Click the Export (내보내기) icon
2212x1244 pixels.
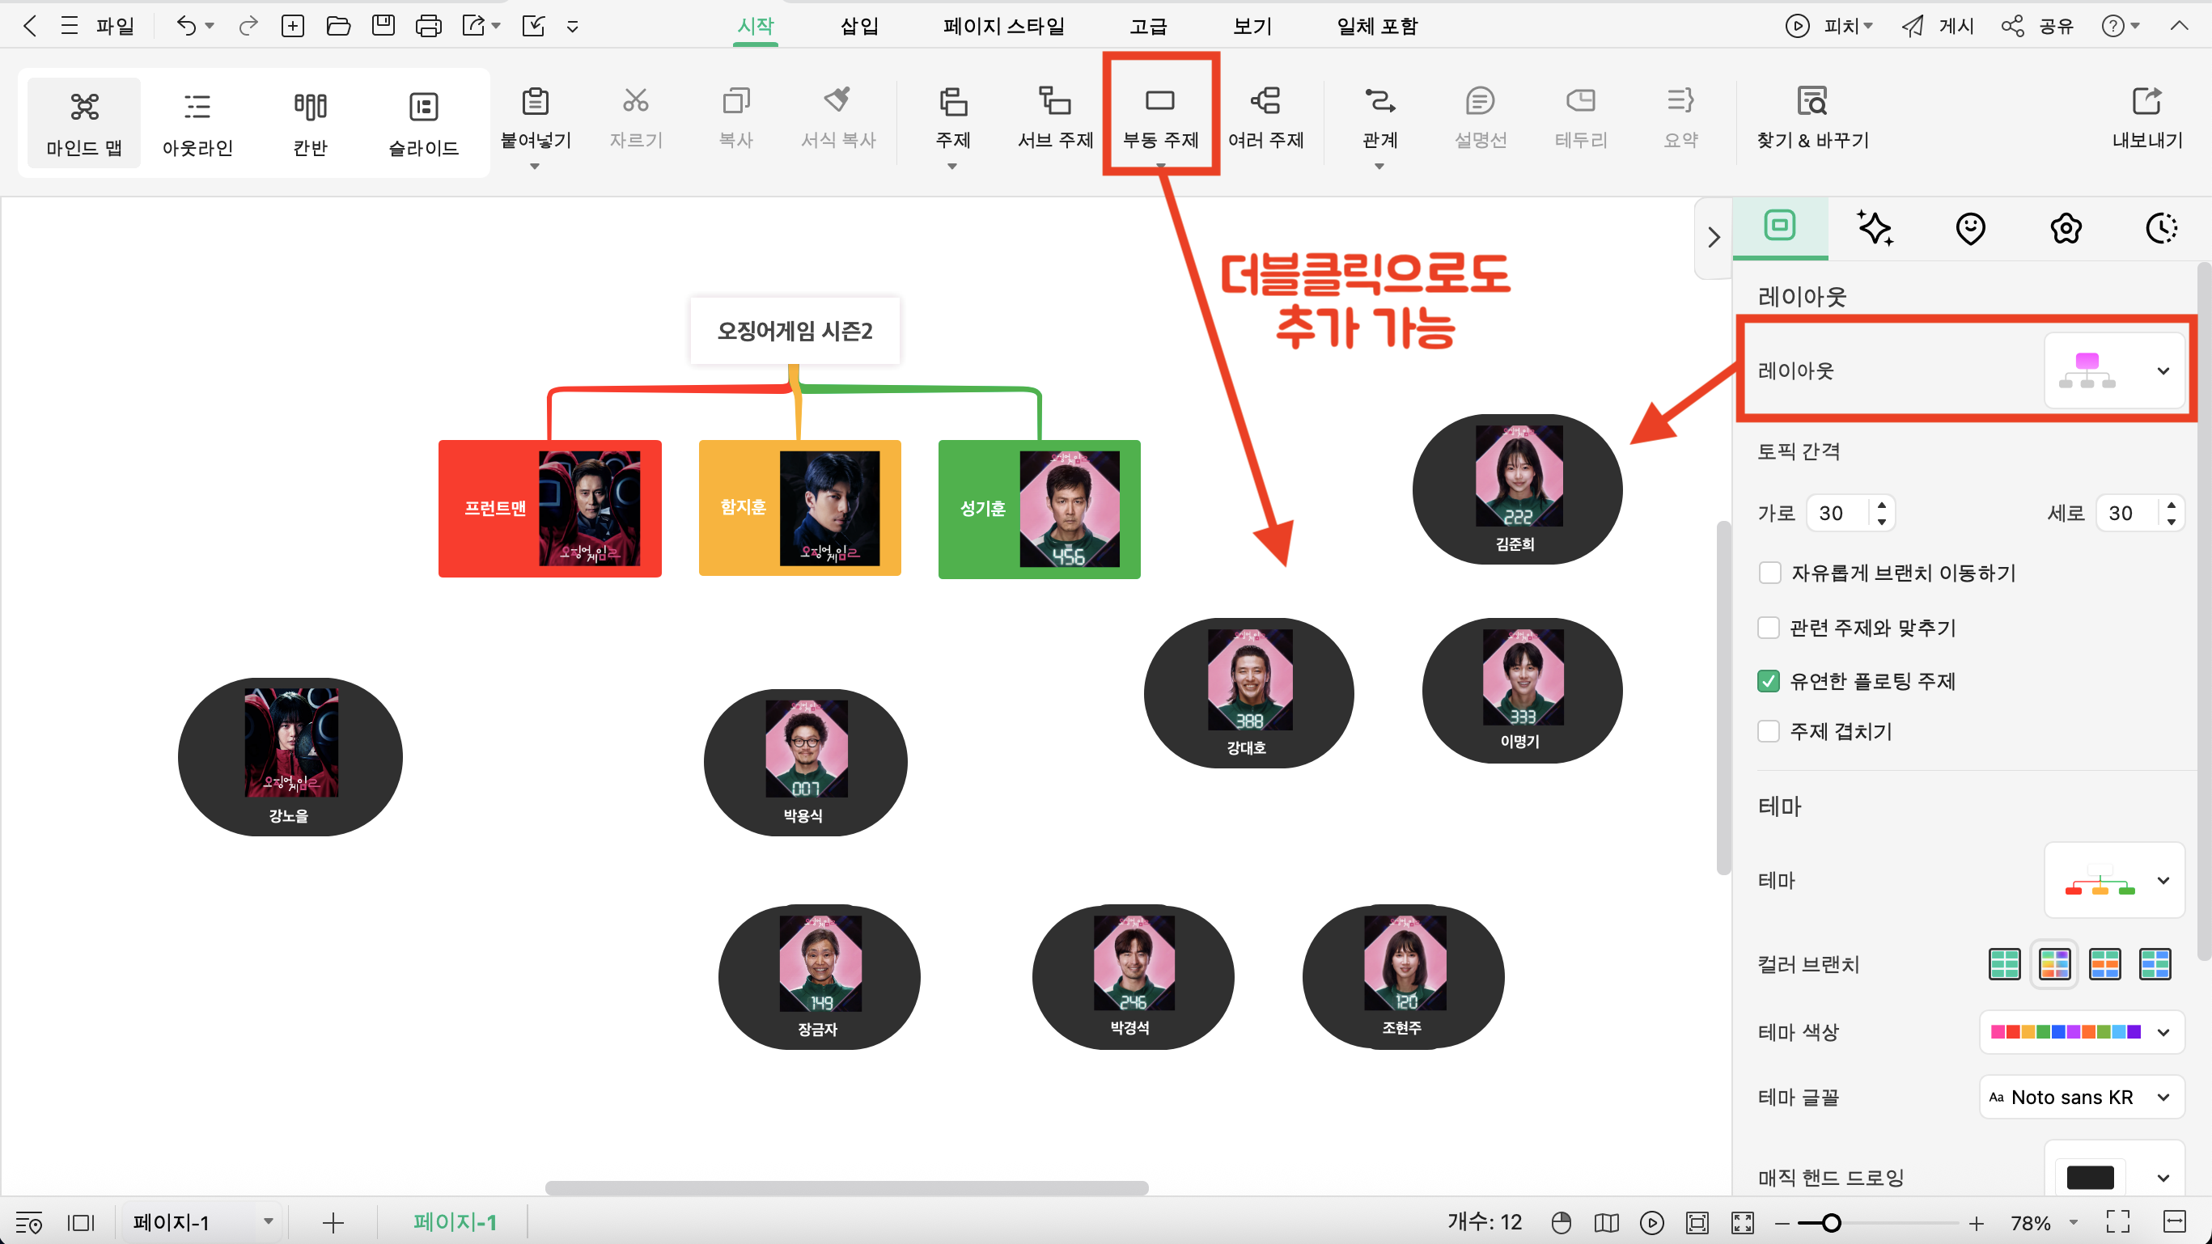pos(2146,102)
